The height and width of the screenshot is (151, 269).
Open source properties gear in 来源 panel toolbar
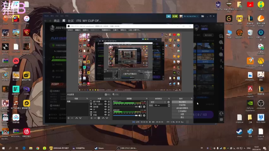[99, 118]
